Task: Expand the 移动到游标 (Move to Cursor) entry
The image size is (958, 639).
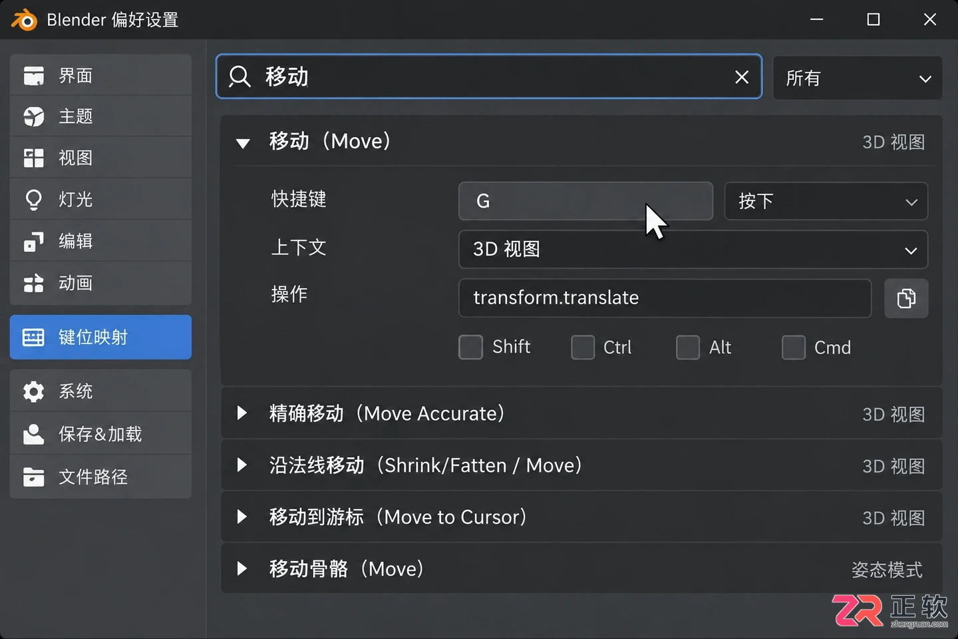Action: [242, 517]
